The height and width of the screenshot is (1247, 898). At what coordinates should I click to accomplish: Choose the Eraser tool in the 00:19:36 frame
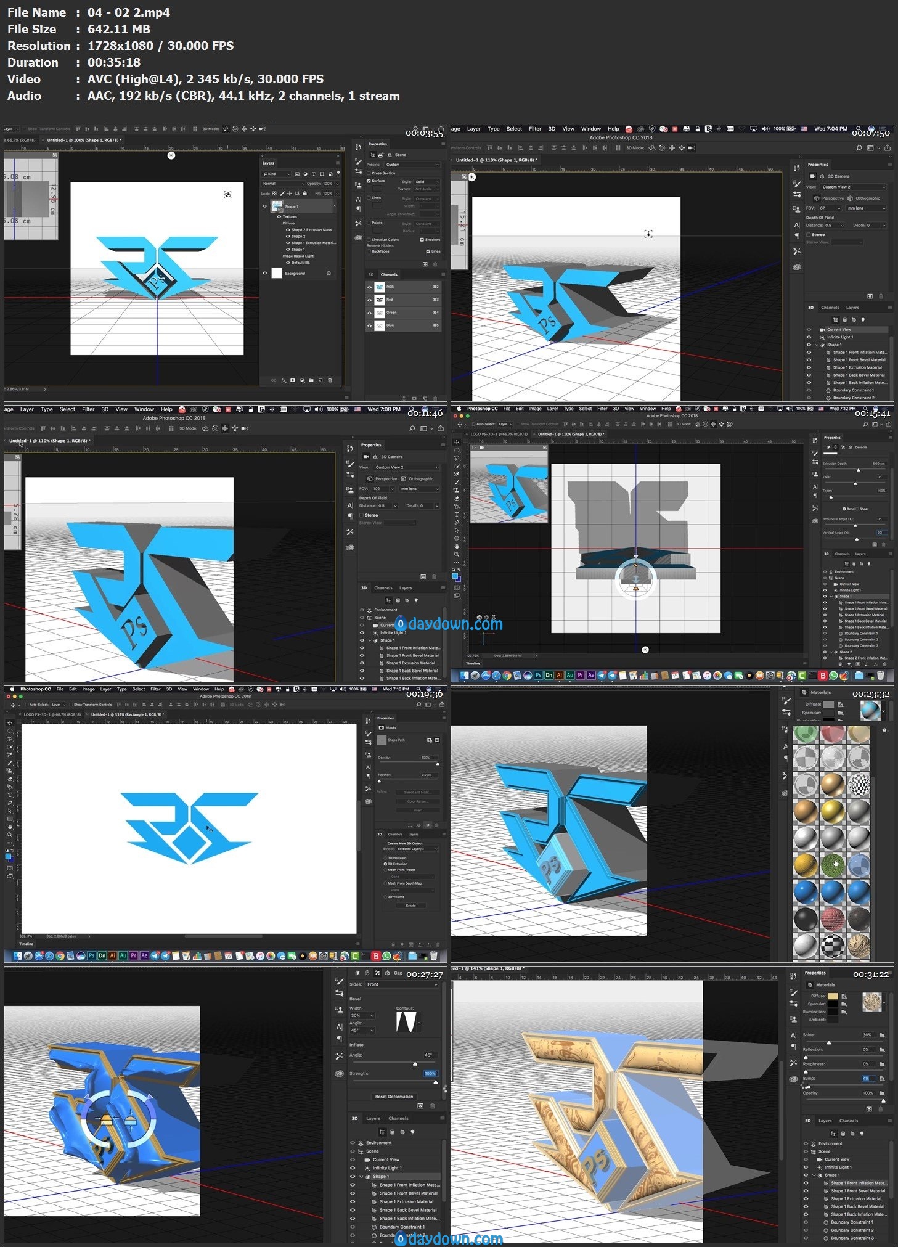point(10,779)
